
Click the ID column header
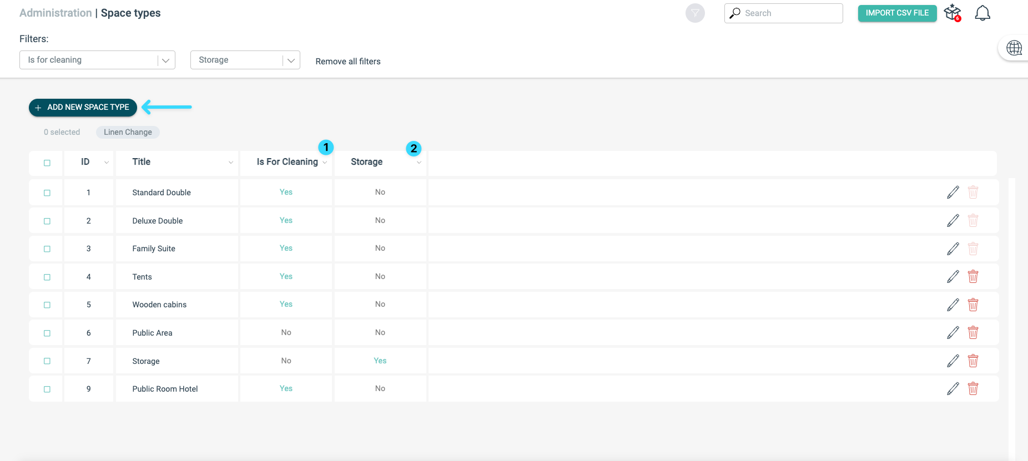85,162
